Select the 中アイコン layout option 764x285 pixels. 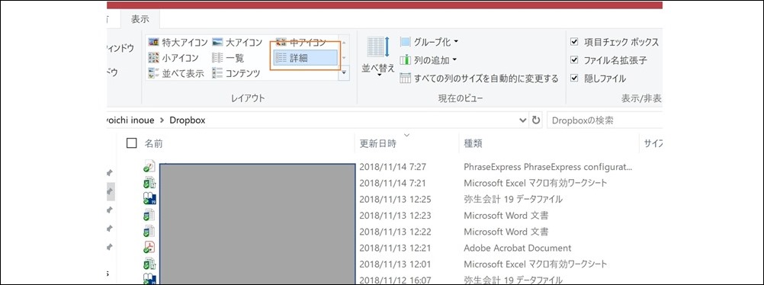click(300, 43)
